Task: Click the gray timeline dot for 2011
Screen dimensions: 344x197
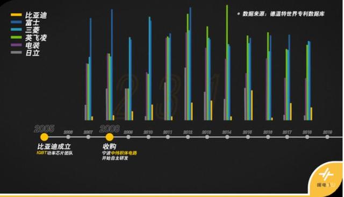Action: [x=168, y=137]
